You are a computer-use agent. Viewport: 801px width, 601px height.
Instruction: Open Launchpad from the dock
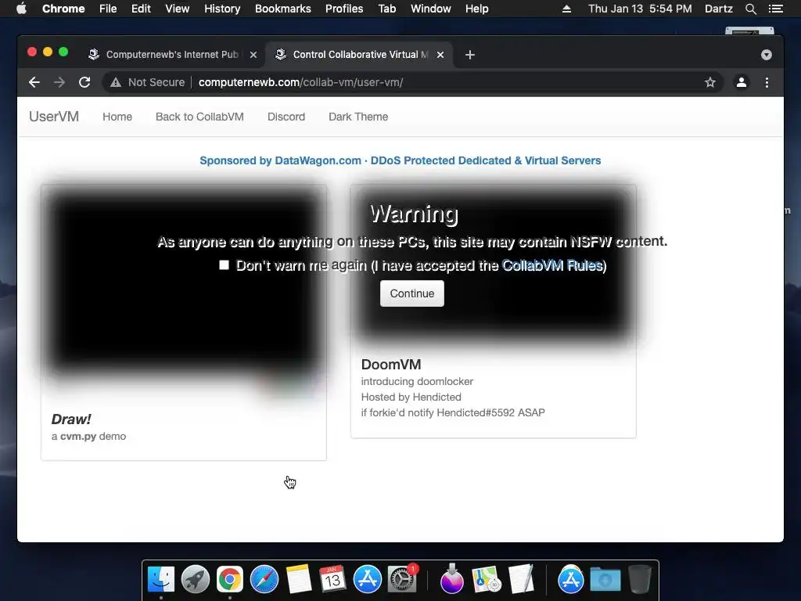(195, 580)
